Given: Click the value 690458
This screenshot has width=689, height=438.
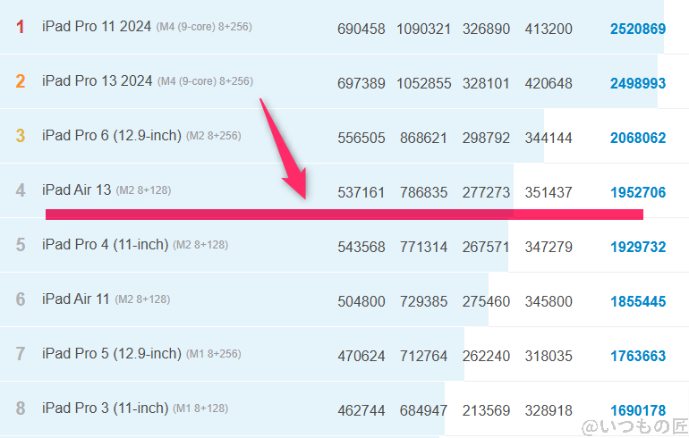Looking at the screenshot, I should coord(362,29).
